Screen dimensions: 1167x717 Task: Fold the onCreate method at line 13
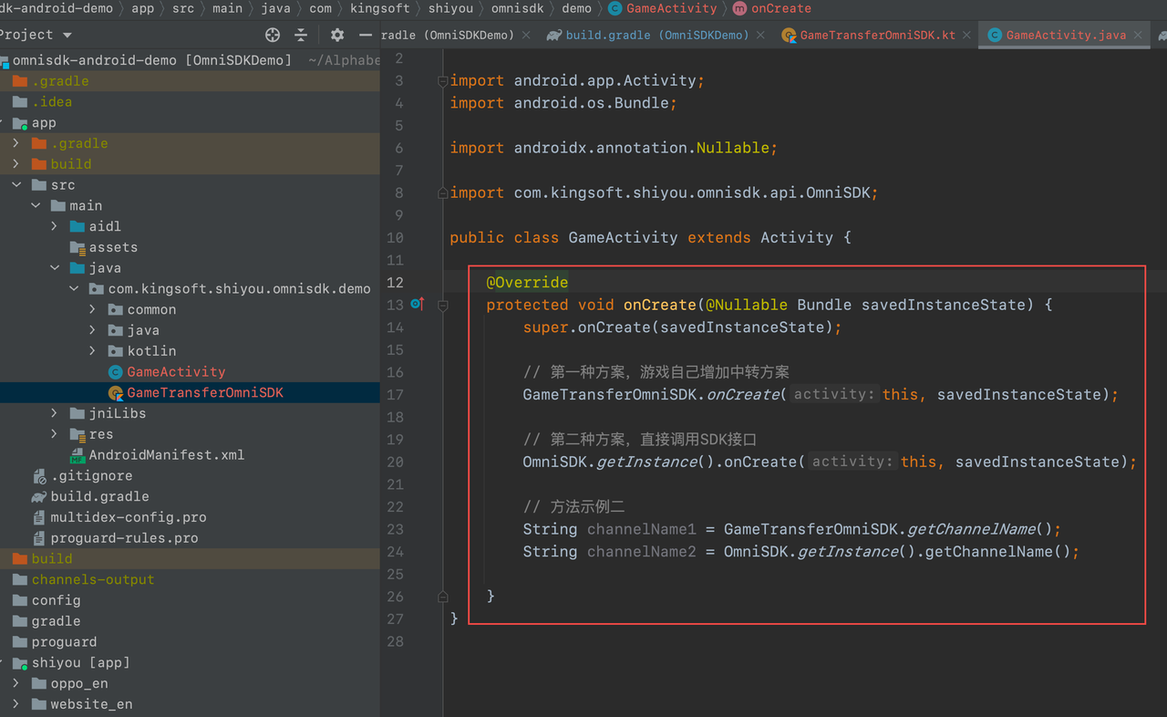click(x=443, y=305)
